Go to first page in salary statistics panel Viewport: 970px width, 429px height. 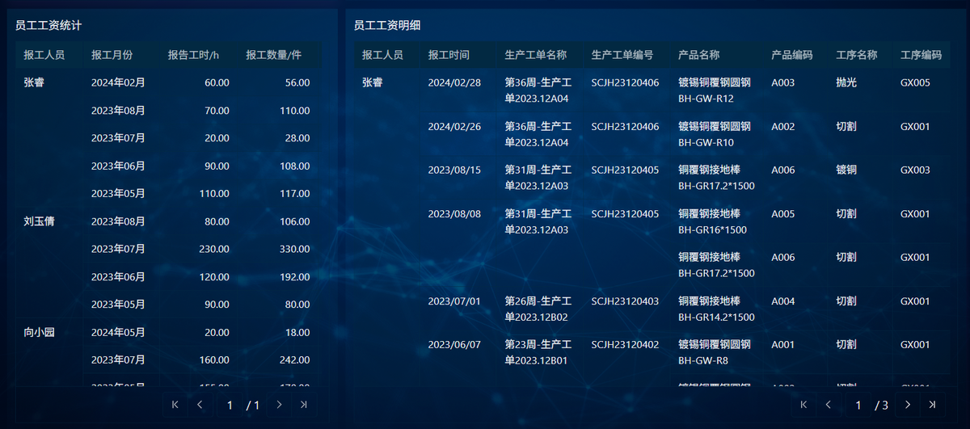click(x=175, y=405)
